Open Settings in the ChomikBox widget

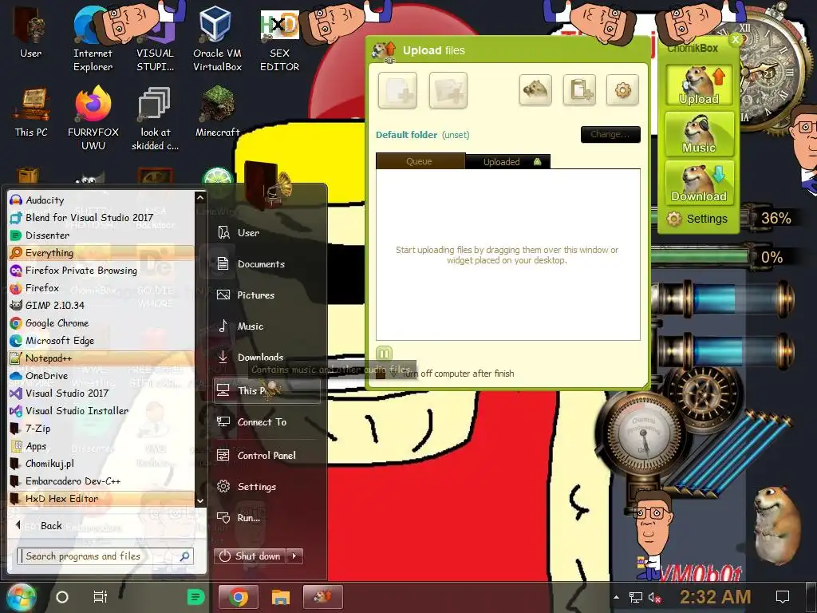tap(698, 219)
